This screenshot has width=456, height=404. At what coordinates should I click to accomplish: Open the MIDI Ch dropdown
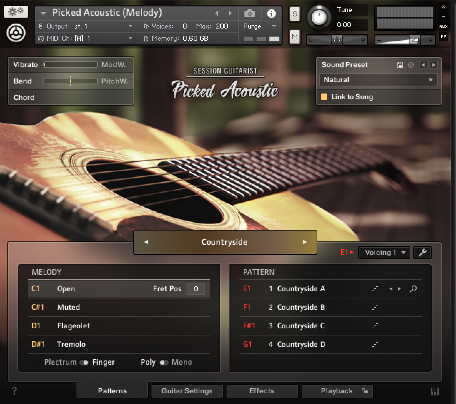tap(86, 38)
